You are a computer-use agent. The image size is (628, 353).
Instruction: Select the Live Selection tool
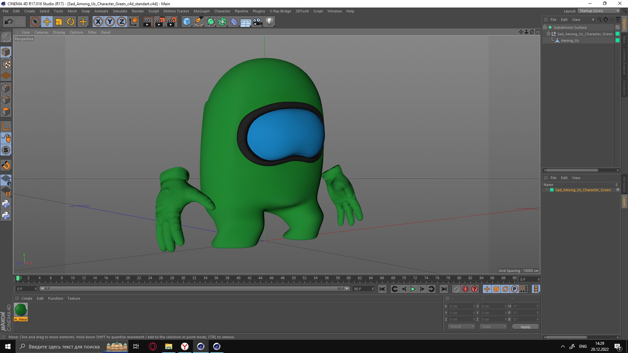(35, 22)
